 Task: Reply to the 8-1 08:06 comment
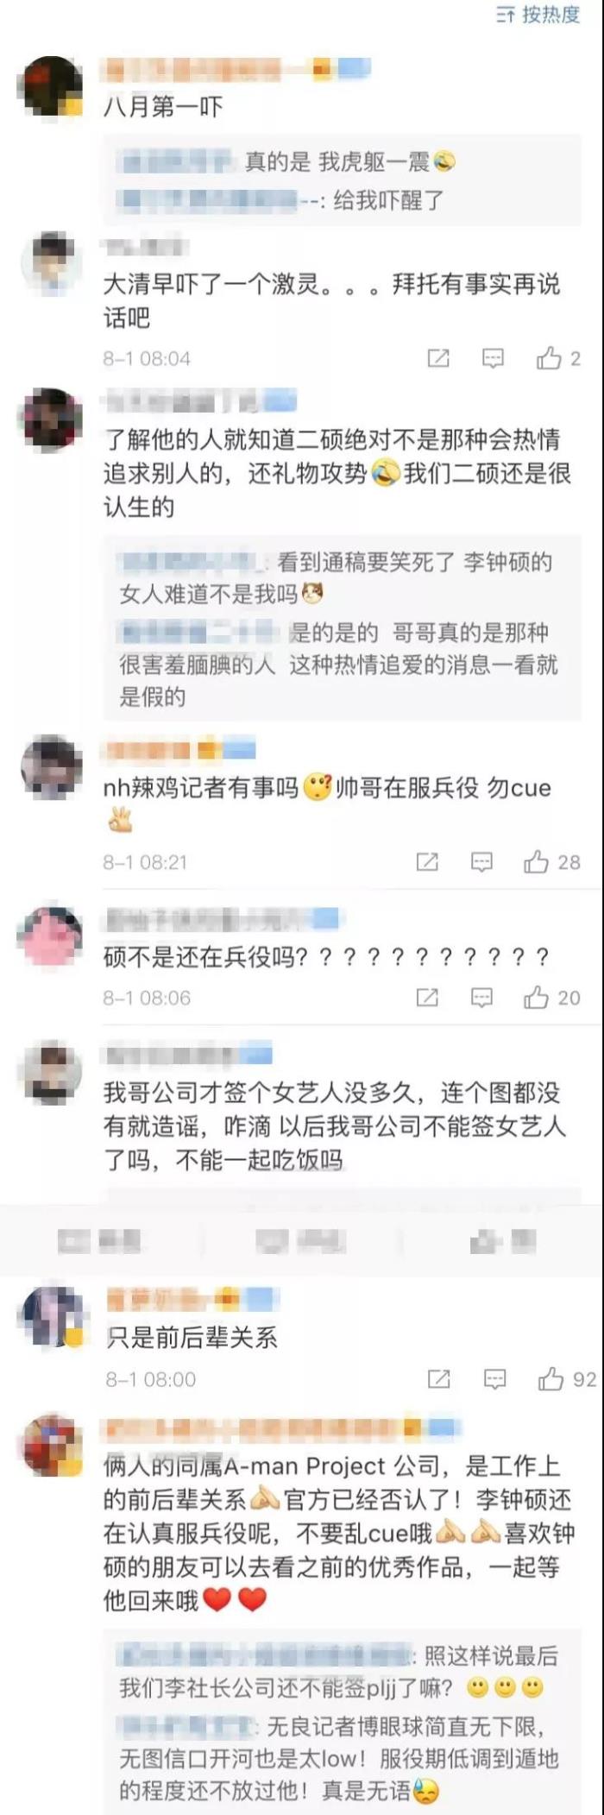(x=481, y=998)
